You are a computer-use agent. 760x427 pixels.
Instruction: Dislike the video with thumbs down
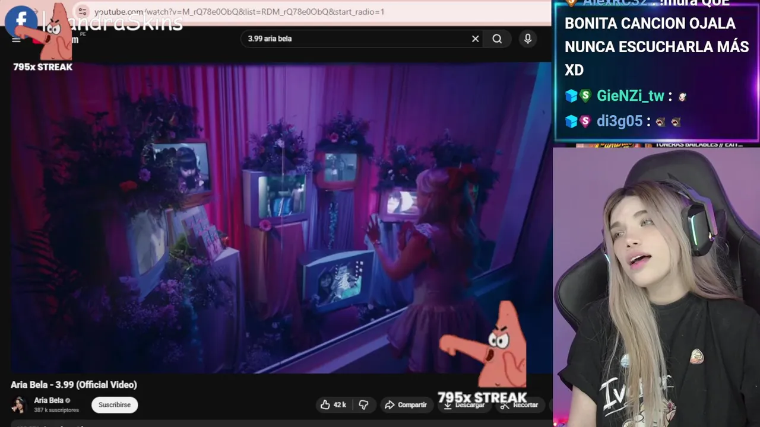pyautogui.click(x=363, y=404)
